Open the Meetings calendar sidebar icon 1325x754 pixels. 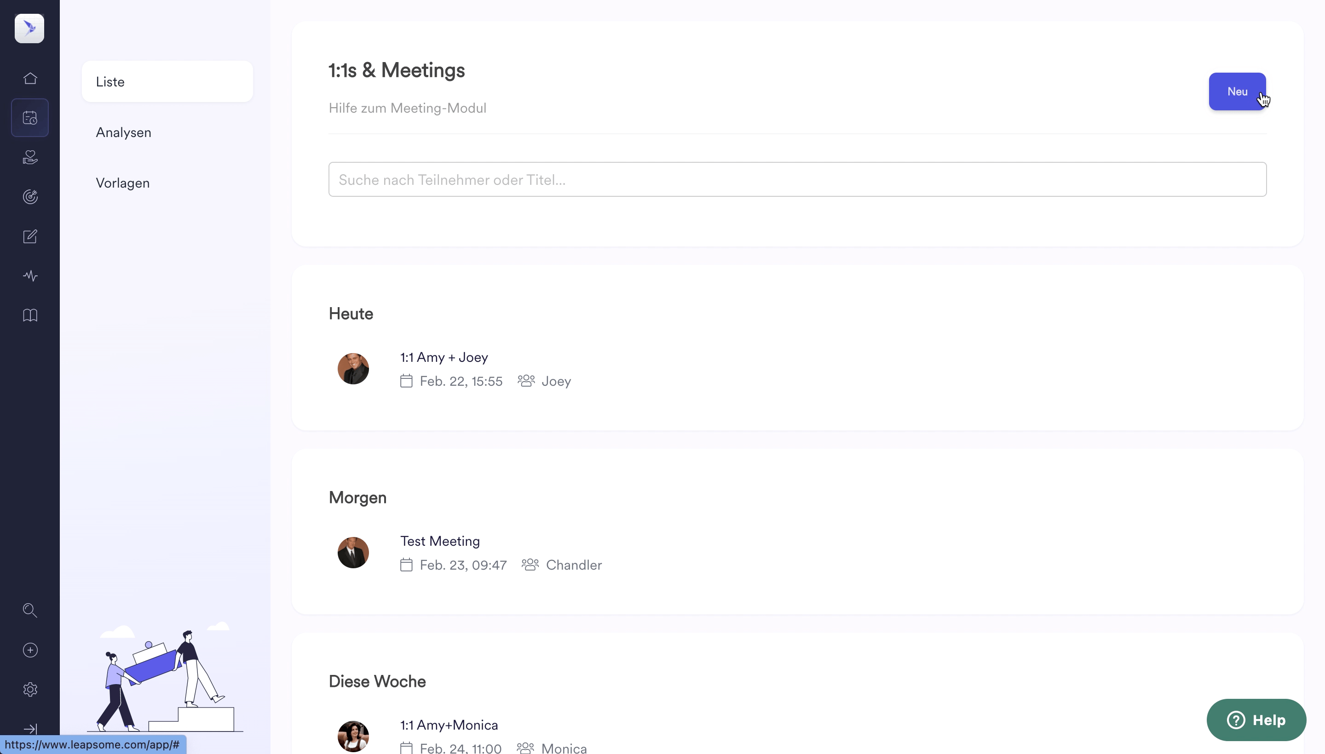[x=30, y=118]
